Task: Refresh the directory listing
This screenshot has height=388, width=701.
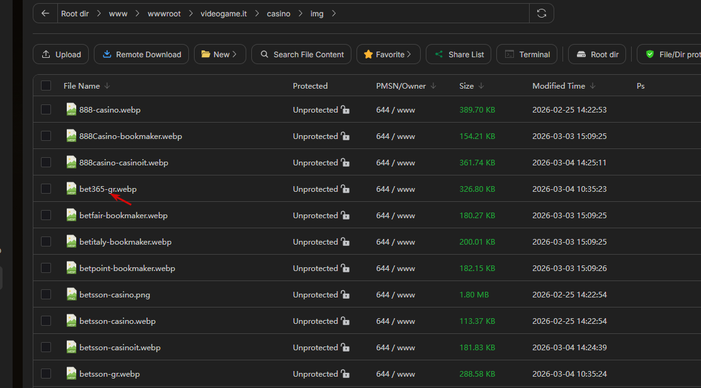Action: 542,13
